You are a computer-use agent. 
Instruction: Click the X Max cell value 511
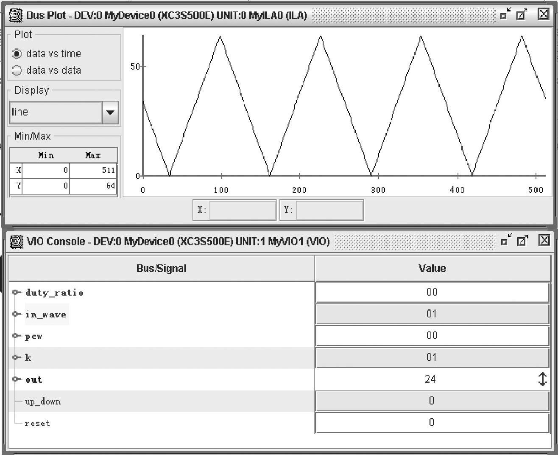point(93,170)
